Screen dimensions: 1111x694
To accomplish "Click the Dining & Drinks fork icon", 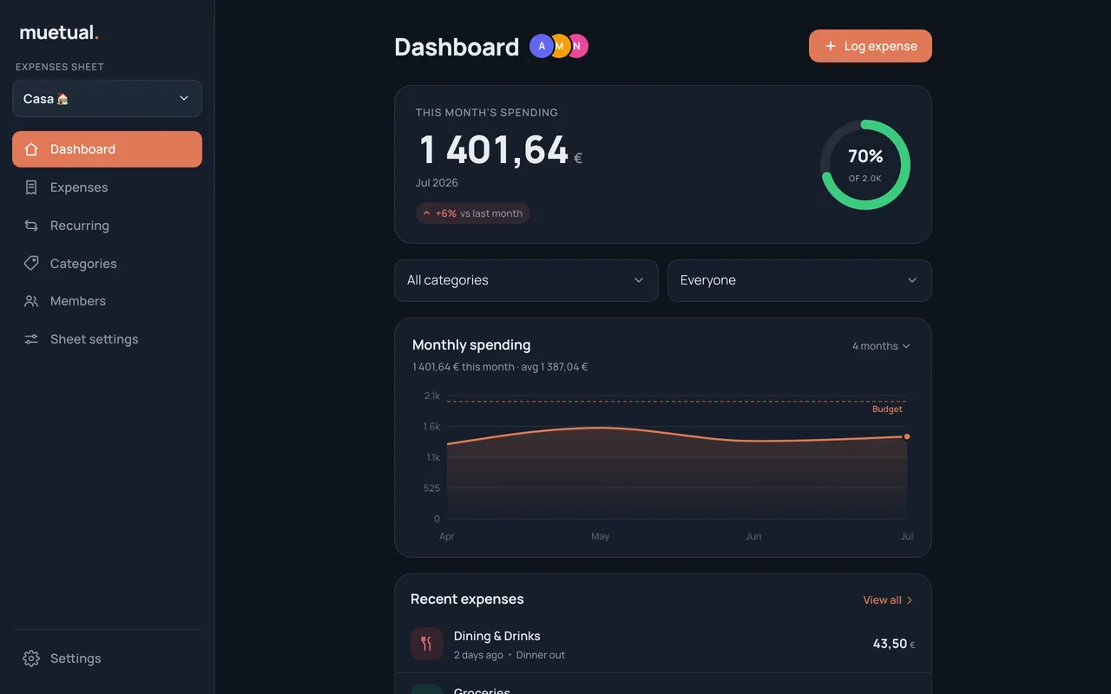I will click(x=427, y=644).
